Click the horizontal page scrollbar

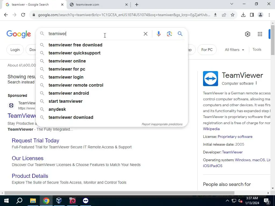coord(119,193)
